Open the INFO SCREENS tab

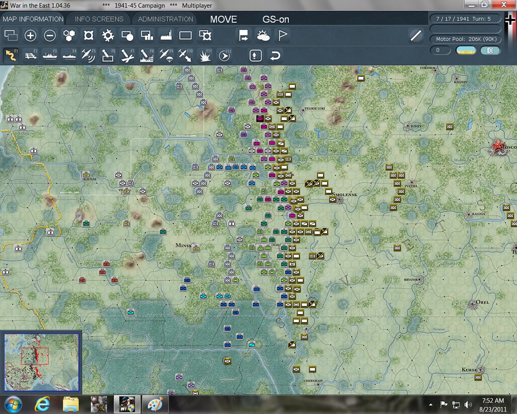99,19
